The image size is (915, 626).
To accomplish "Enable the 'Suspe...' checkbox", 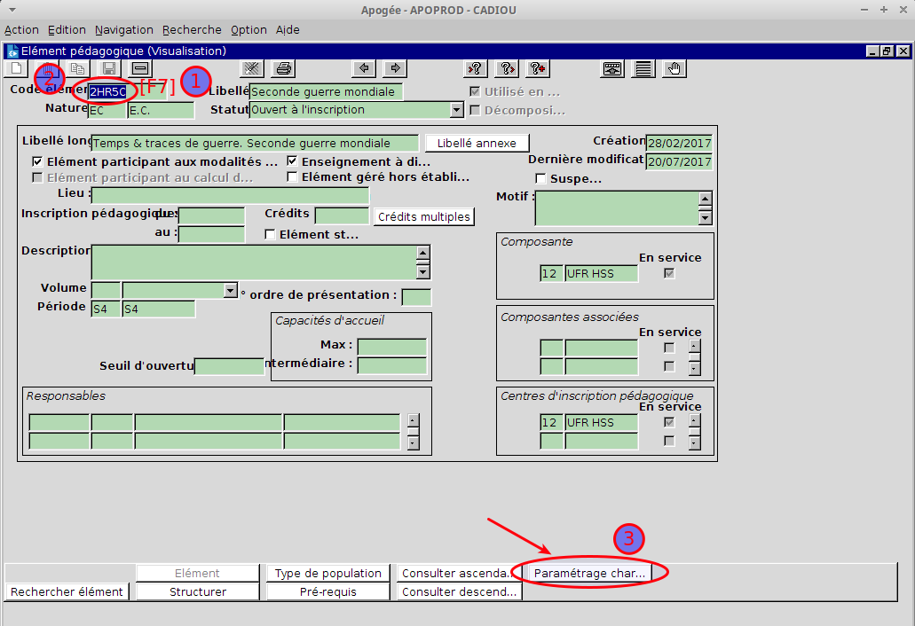I will (541, 179).
